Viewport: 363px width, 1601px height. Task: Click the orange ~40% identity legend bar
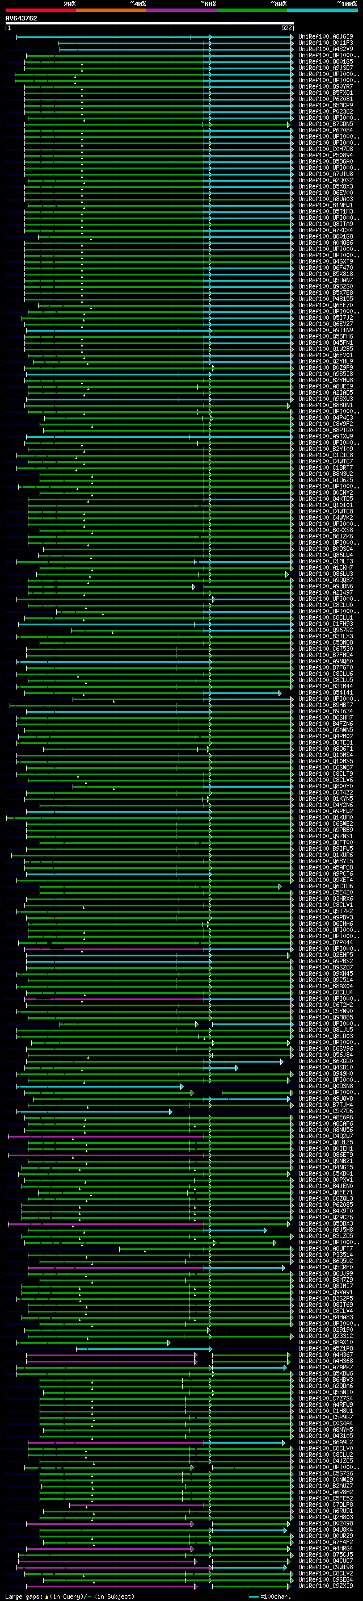pos(111,10)
